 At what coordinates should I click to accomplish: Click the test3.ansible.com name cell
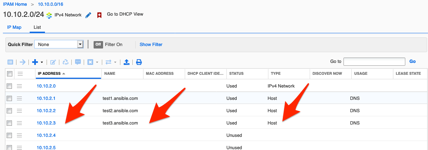(x=120, y=123)
